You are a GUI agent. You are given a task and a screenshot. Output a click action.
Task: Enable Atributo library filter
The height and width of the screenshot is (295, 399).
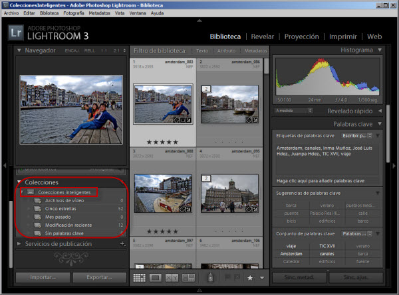pyautogui.click(x=226, y=51)
